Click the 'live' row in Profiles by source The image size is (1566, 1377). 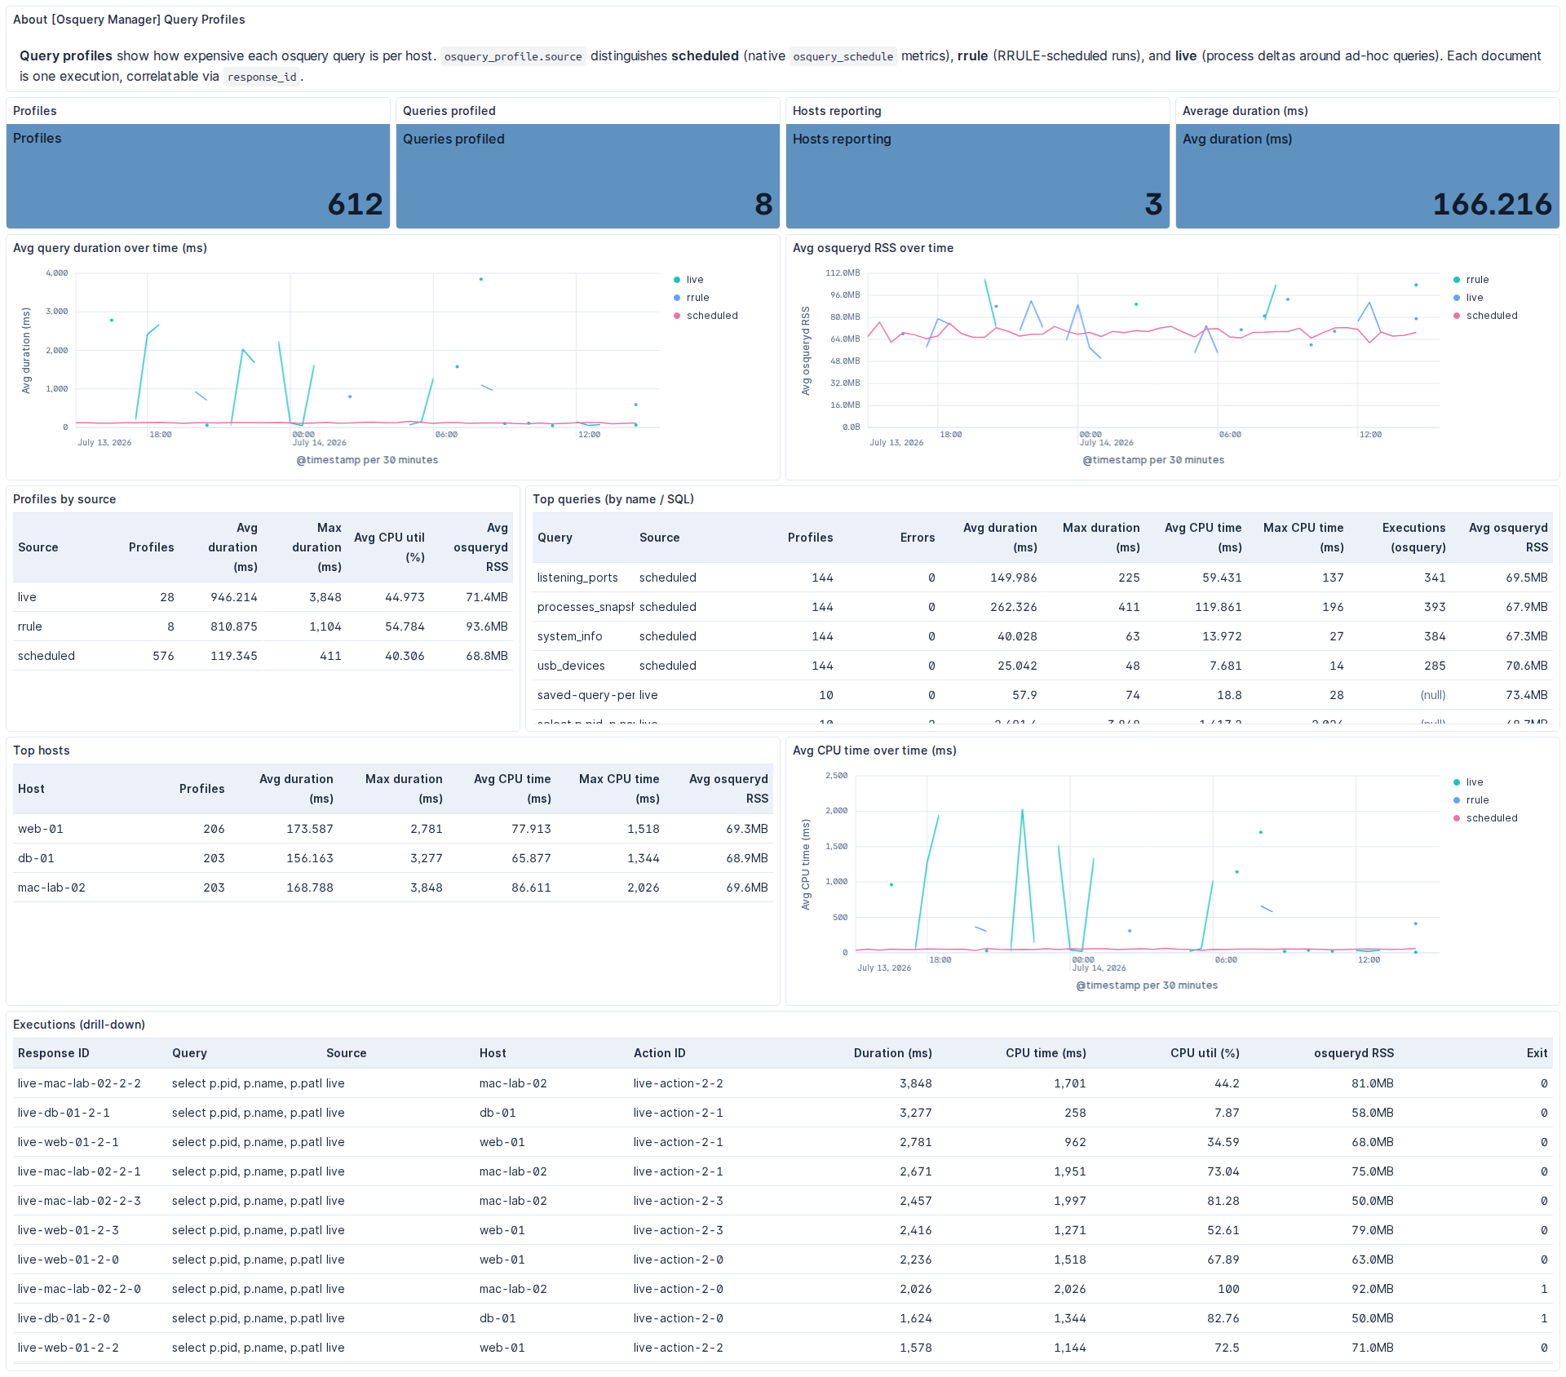click(x=263, y=597)
